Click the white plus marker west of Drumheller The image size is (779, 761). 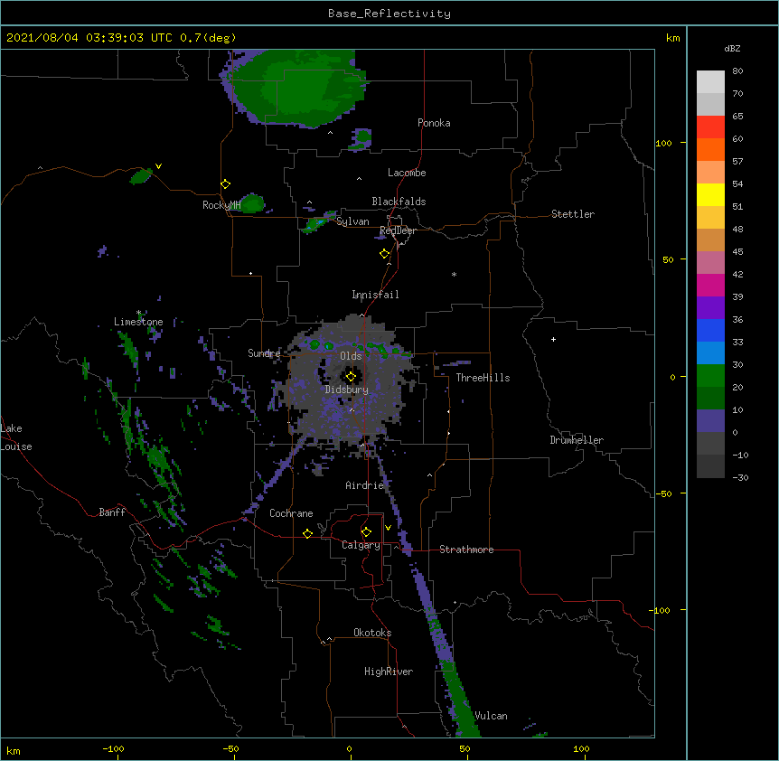553,339
